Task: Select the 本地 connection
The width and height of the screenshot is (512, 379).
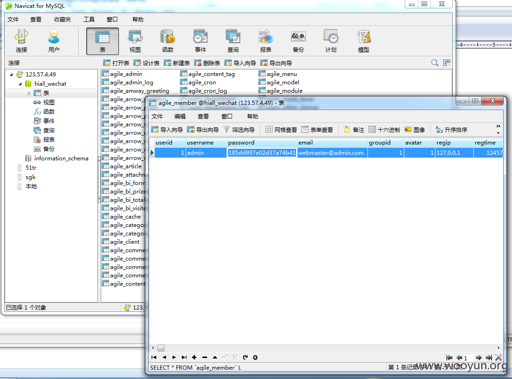Action: coord(31,186)
